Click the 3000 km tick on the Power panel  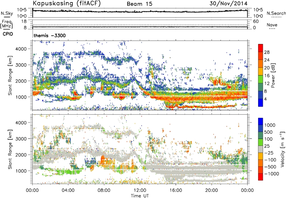click(x=21, y=65)
